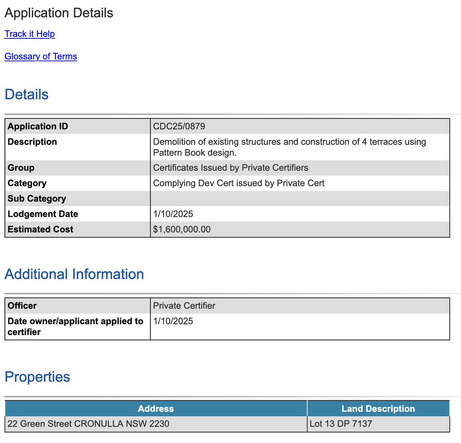Screen dimensions: 461x443
Task: Click the 'Additional Information' section heading
Action: pos(74,274)
